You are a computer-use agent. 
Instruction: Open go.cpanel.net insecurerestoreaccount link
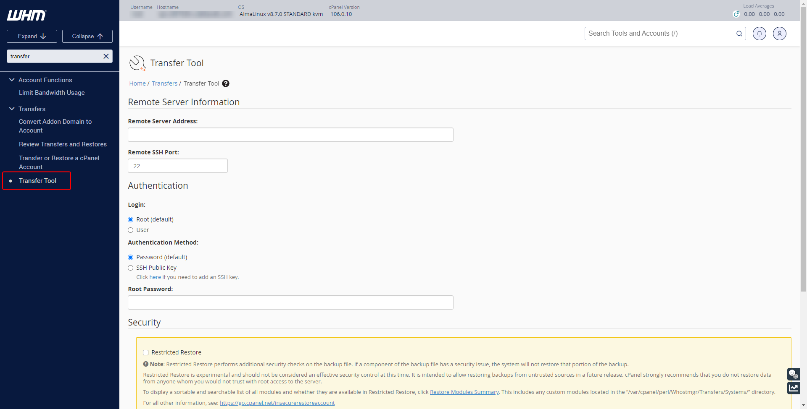[x=277, y=403]
